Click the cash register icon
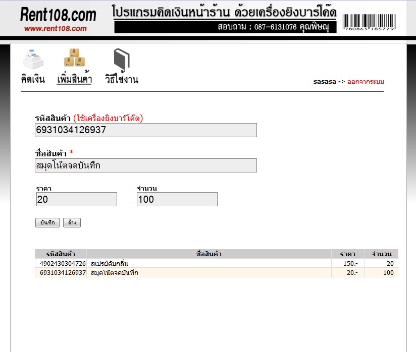This screenshot has height=352, width=416. (33, 59)
